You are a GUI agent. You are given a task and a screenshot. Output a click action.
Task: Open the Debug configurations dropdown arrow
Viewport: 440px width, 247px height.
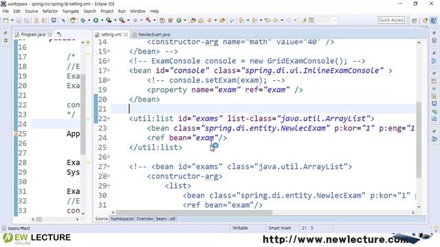pos(89,20)
